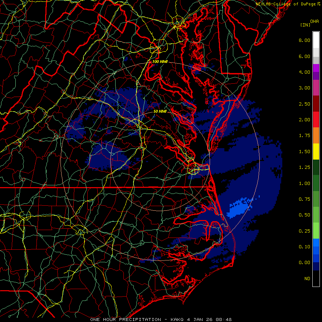Click the "00:48" timestamp text
The height and width of the screenshot is (322, 322).
(224, 319)
